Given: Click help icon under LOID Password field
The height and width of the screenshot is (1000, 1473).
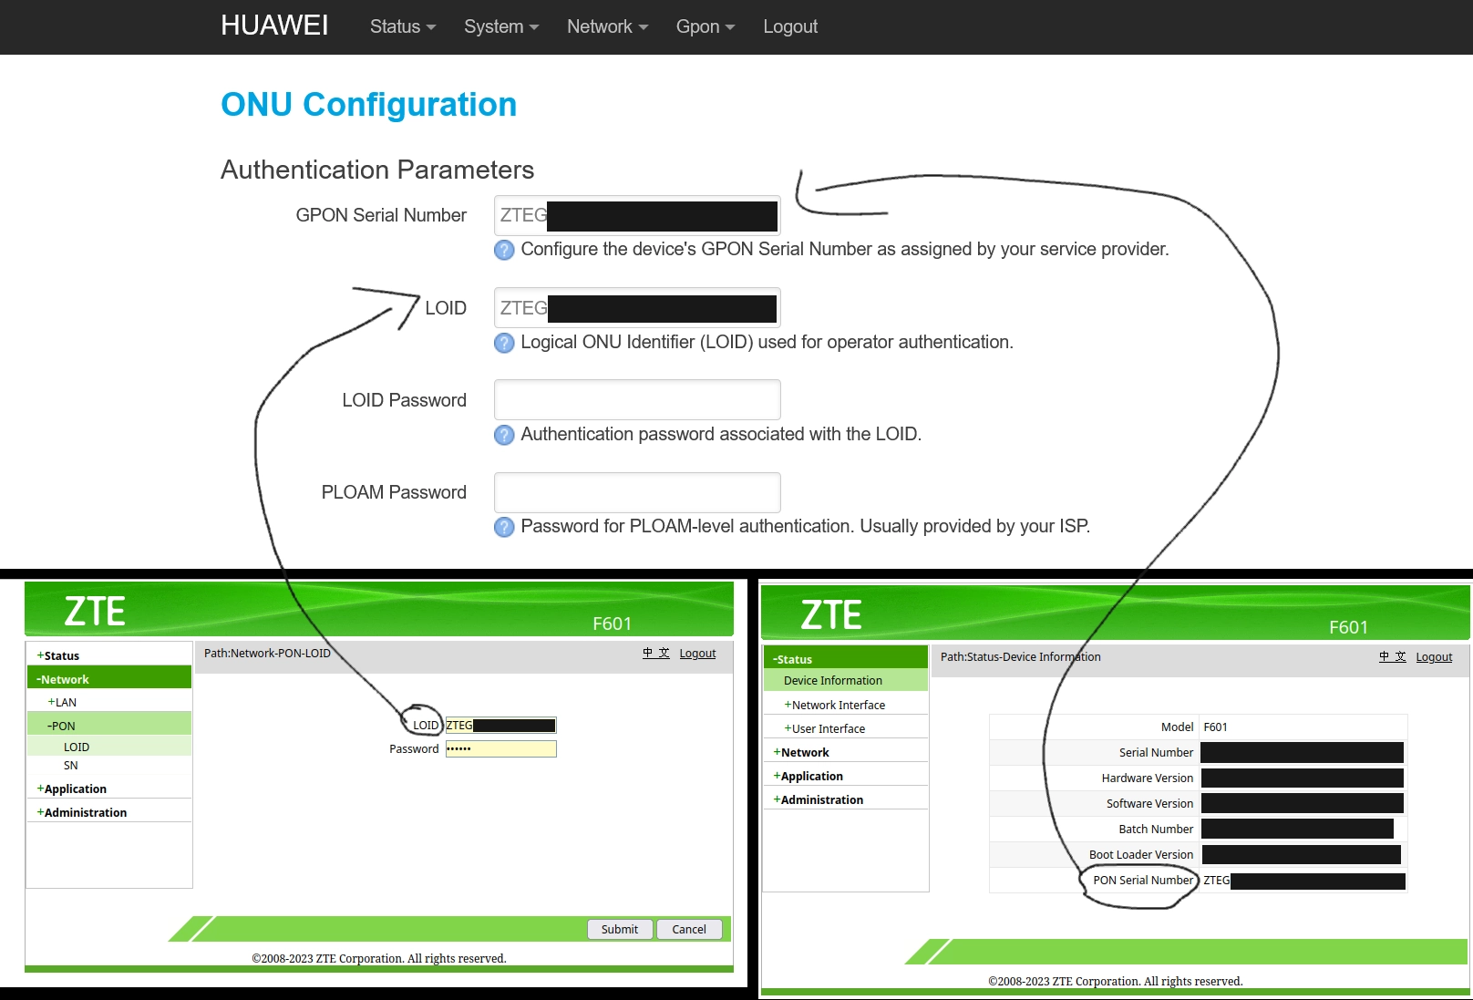Looking at the screenshot, I should pyautogui.click(x=504, y=435).
